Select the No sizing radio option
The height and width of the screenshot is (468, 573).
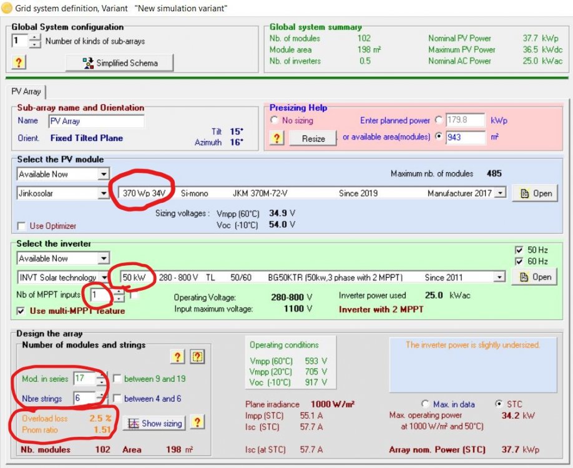[x=274, y=120]
